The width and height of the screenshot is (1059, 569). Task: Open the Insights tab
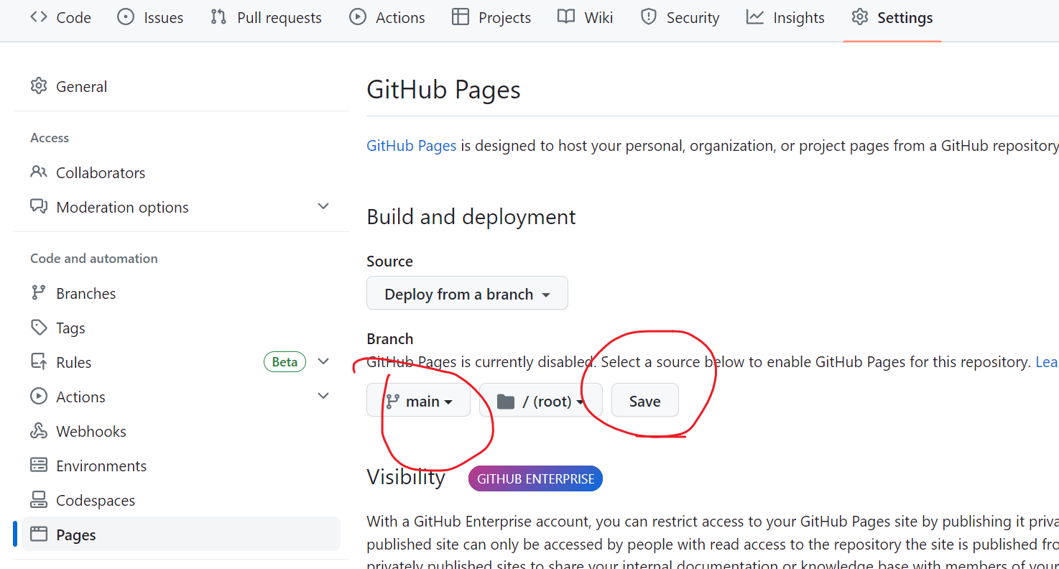(785, 17)
